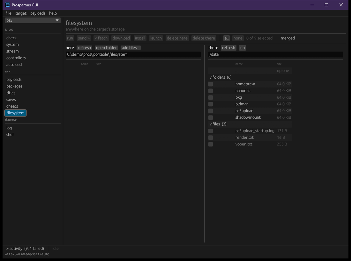Select payloads under sync in the sidebar
The image size is (351, 261).
14,80
